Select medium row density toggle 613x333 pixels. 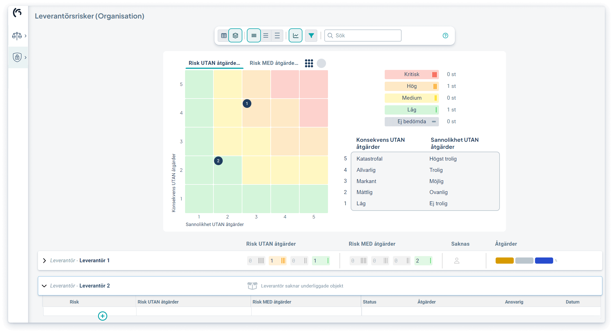(266, 36)
